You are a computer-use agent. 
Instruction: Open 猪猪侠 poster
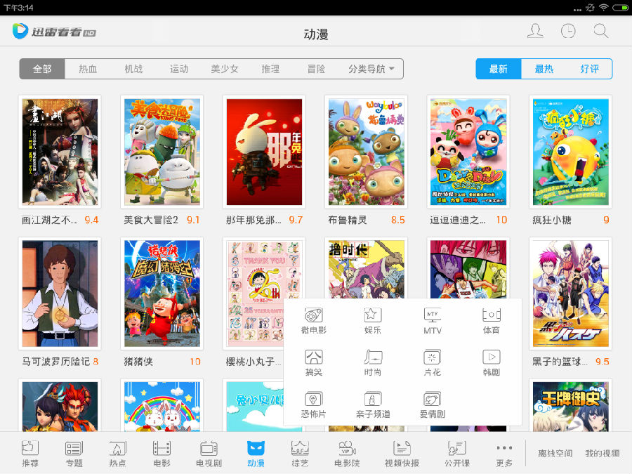(162, 294)
